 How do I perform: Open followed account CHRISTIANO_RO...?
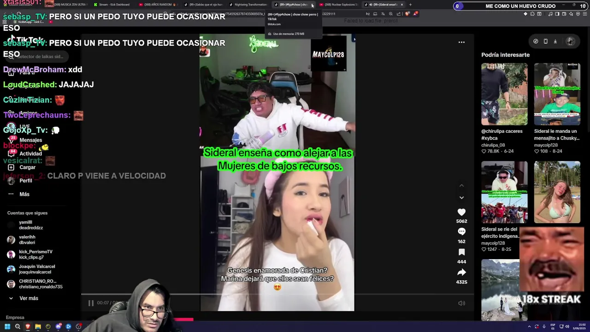point(40,284)
